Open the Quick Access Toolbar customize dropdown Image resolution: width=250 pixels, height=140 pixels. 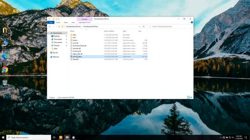coord(59,19)
